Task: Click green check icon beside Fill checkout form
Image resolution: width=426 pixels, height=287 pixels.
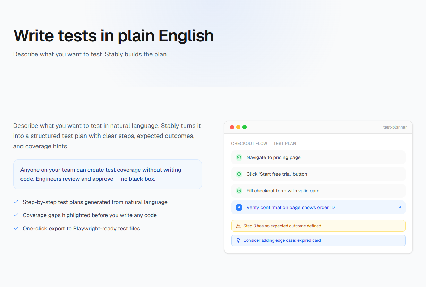Action: tap(239, 191)
